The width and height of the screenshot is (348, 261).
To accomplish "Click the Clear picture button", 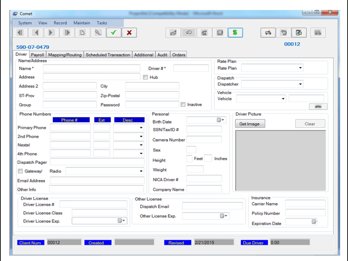I will pyautogui.click(x=310, y=124).
